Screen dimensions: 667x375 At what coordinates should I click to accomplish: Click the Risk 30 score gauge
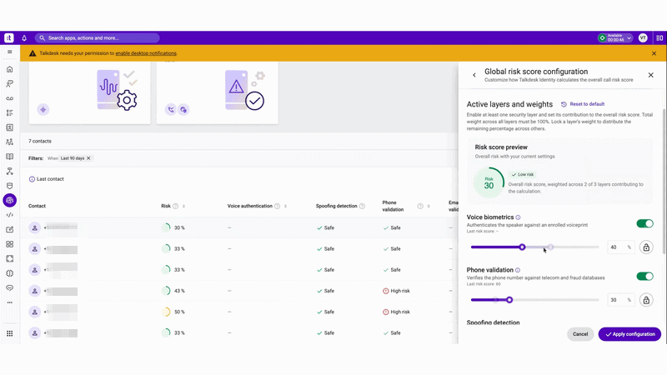[x=489, y=182]
